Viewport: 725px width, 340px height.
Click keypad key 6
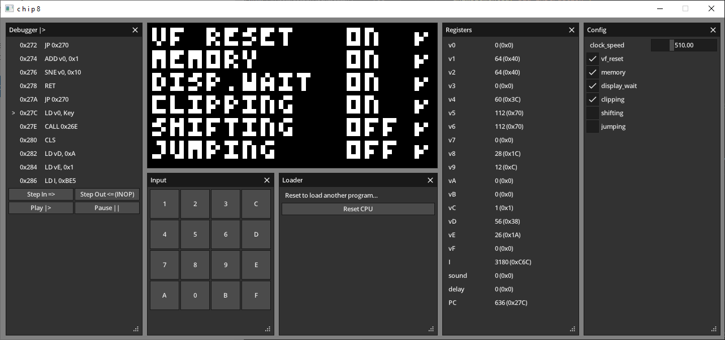click(226, 234)
